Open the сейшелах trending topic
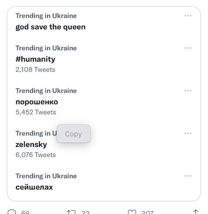 [x=34, y=187]
